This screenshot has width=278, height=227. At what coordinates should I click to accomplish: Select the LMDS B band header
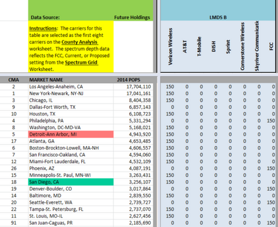(218, 17)
